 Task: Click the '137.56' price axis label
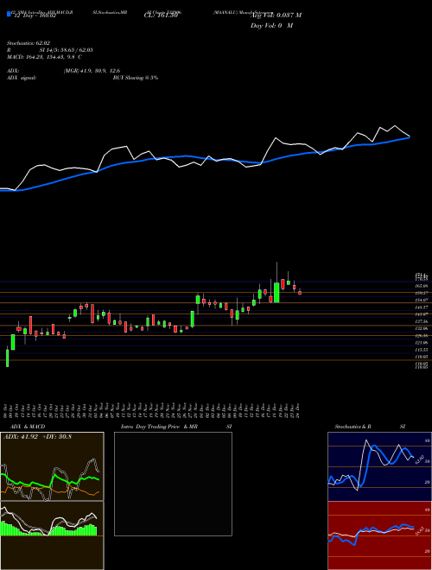pyautogui.click(x=422, y=321)
